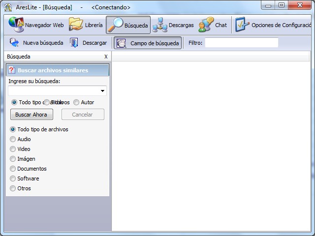Maximize the AresLite window
The height and width of the screenshot is (236, 315).
point(282,5)
